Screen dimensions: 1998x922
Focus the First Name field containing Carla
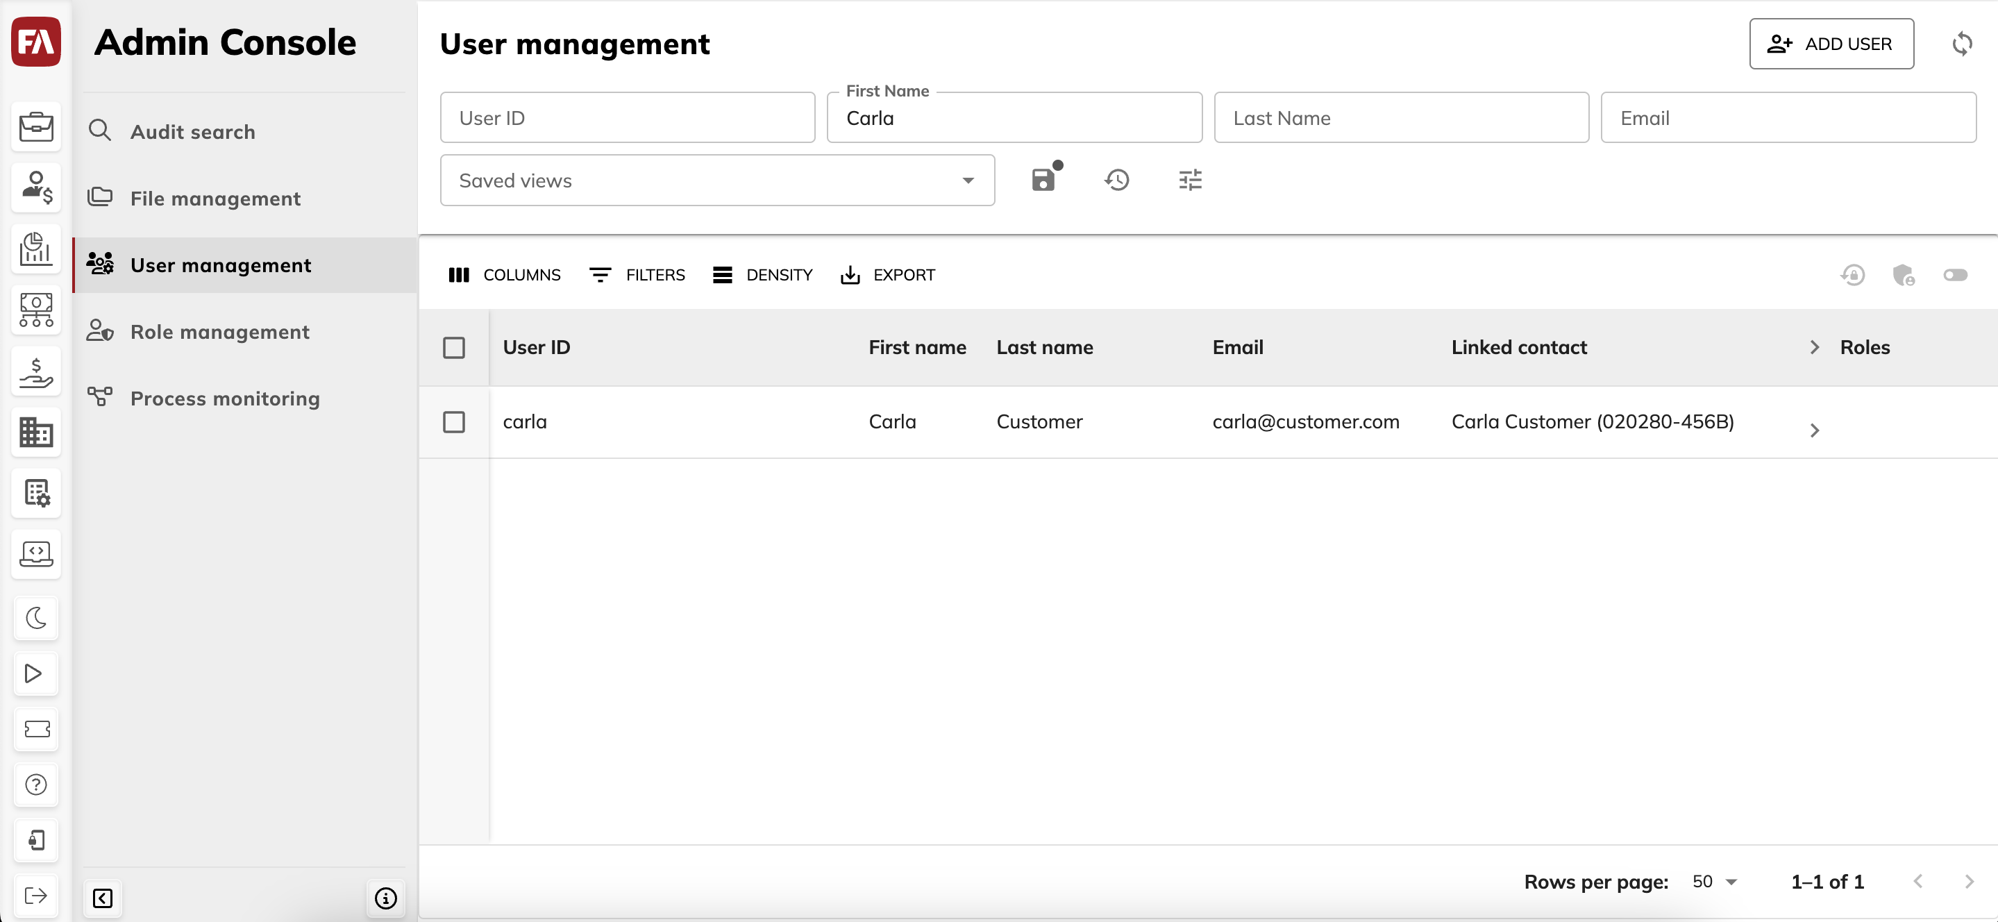tap(1014, 118)
